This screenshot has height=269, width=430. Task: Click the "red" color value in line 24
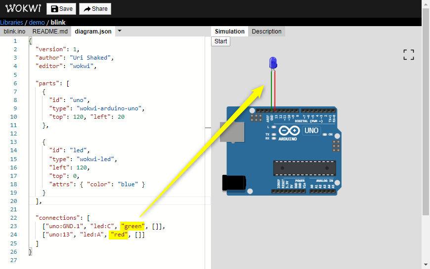click(119, 235)
